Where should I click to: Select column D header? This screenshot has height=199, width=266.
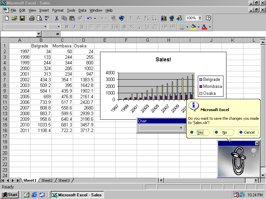[84, 40]
